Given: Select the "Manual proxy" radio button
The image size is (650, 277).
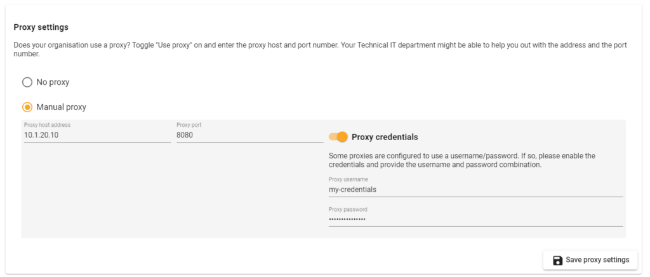Looking at the screenshot, I should tap(27, 107).
